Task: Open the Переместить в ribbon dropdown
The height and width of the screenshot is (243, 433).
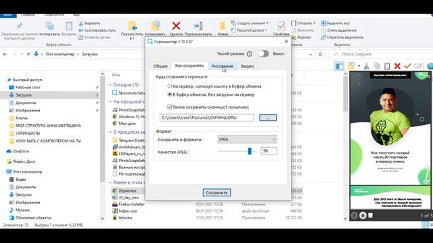Action: [x=132, y=30]
